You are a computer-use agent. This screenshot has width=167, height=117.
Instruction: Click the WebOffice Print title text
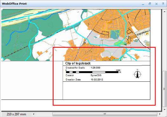pyautogui.click(x=14, y=4)
